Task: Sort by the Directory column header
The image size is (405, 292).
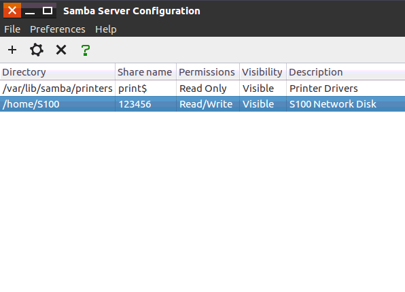Action: tap(58, 72)
